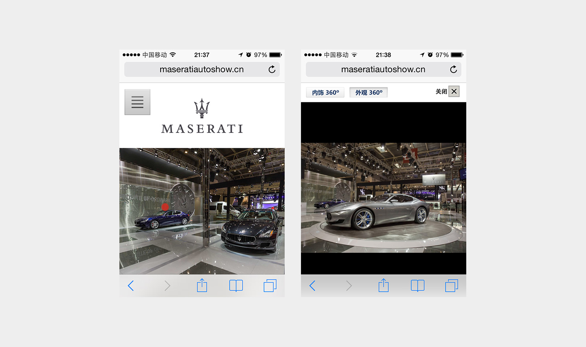Tap the blue Ghibli car in showroom image

[x=162, y=219]
